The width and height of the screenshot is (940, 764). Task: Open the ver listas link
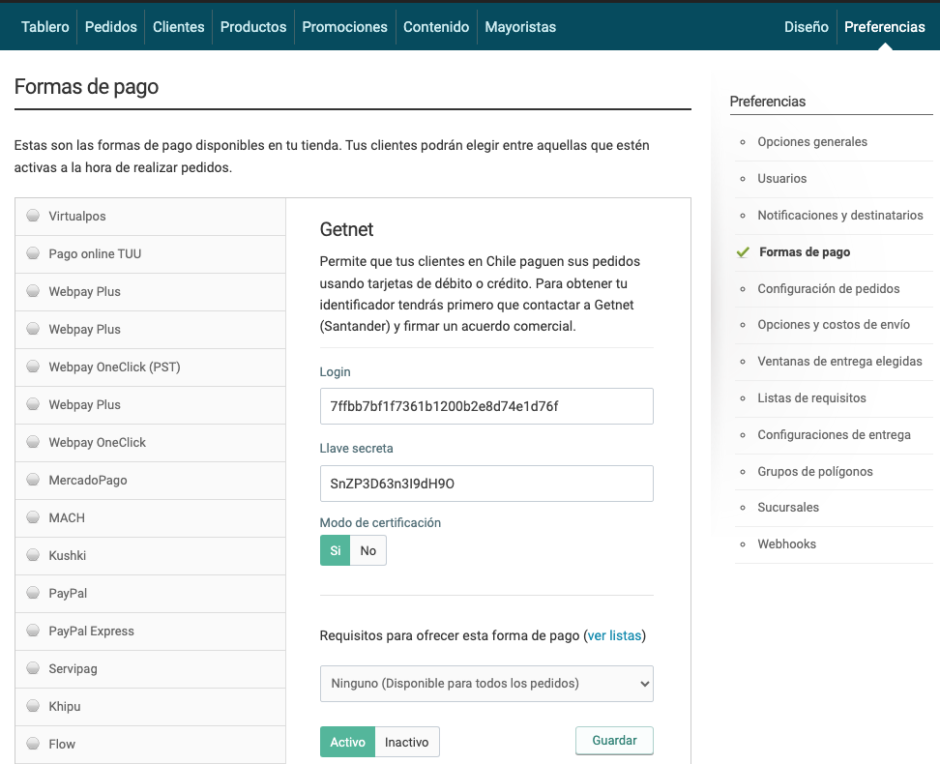614,636
